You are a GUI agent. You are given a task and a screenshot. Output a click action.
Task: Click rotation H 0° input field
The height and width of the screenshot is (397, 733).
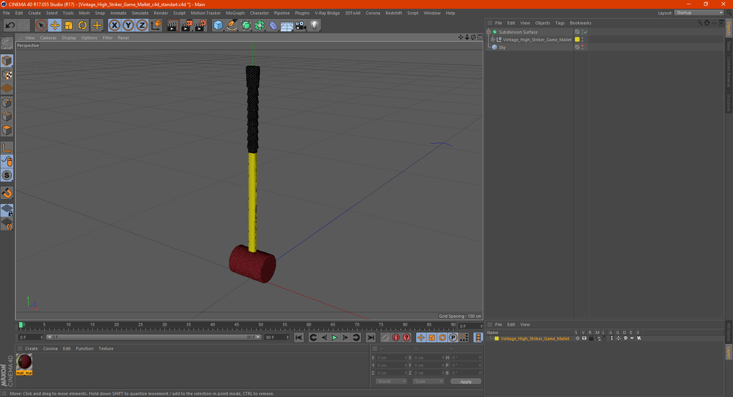(x=467, y=358)
